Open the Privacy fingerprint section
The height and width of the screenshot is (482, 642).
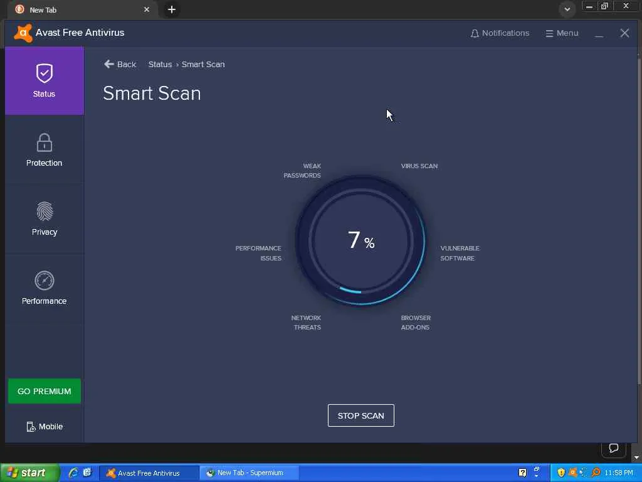pos(45,218)
